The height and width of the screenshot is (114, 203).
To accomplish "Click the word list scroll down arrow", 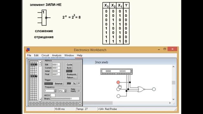I will [40, 99].
